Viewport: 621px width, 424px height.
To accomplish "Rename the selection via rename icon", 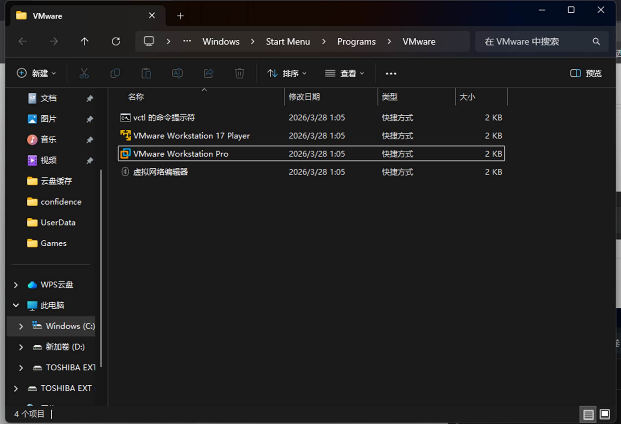I will coord(177,73).
